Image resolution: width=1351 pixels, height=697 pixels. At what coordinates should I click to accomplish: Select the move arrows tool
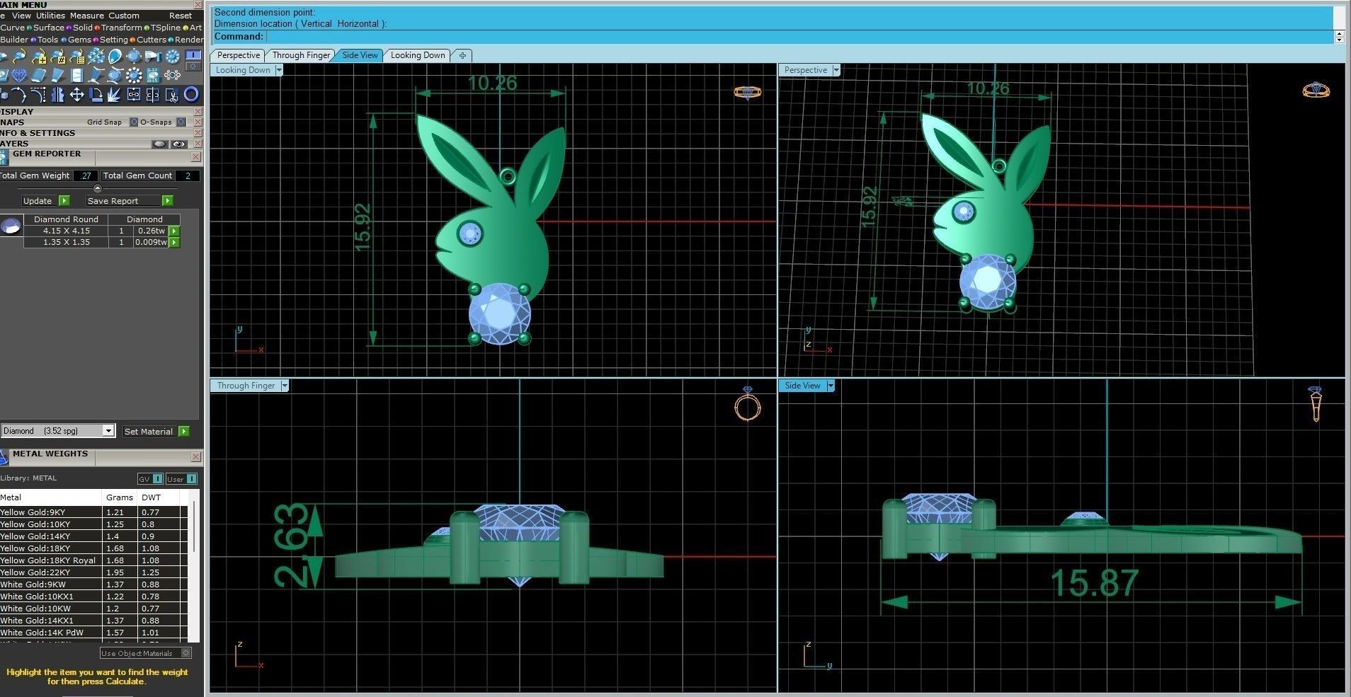(x=77, y=95)
